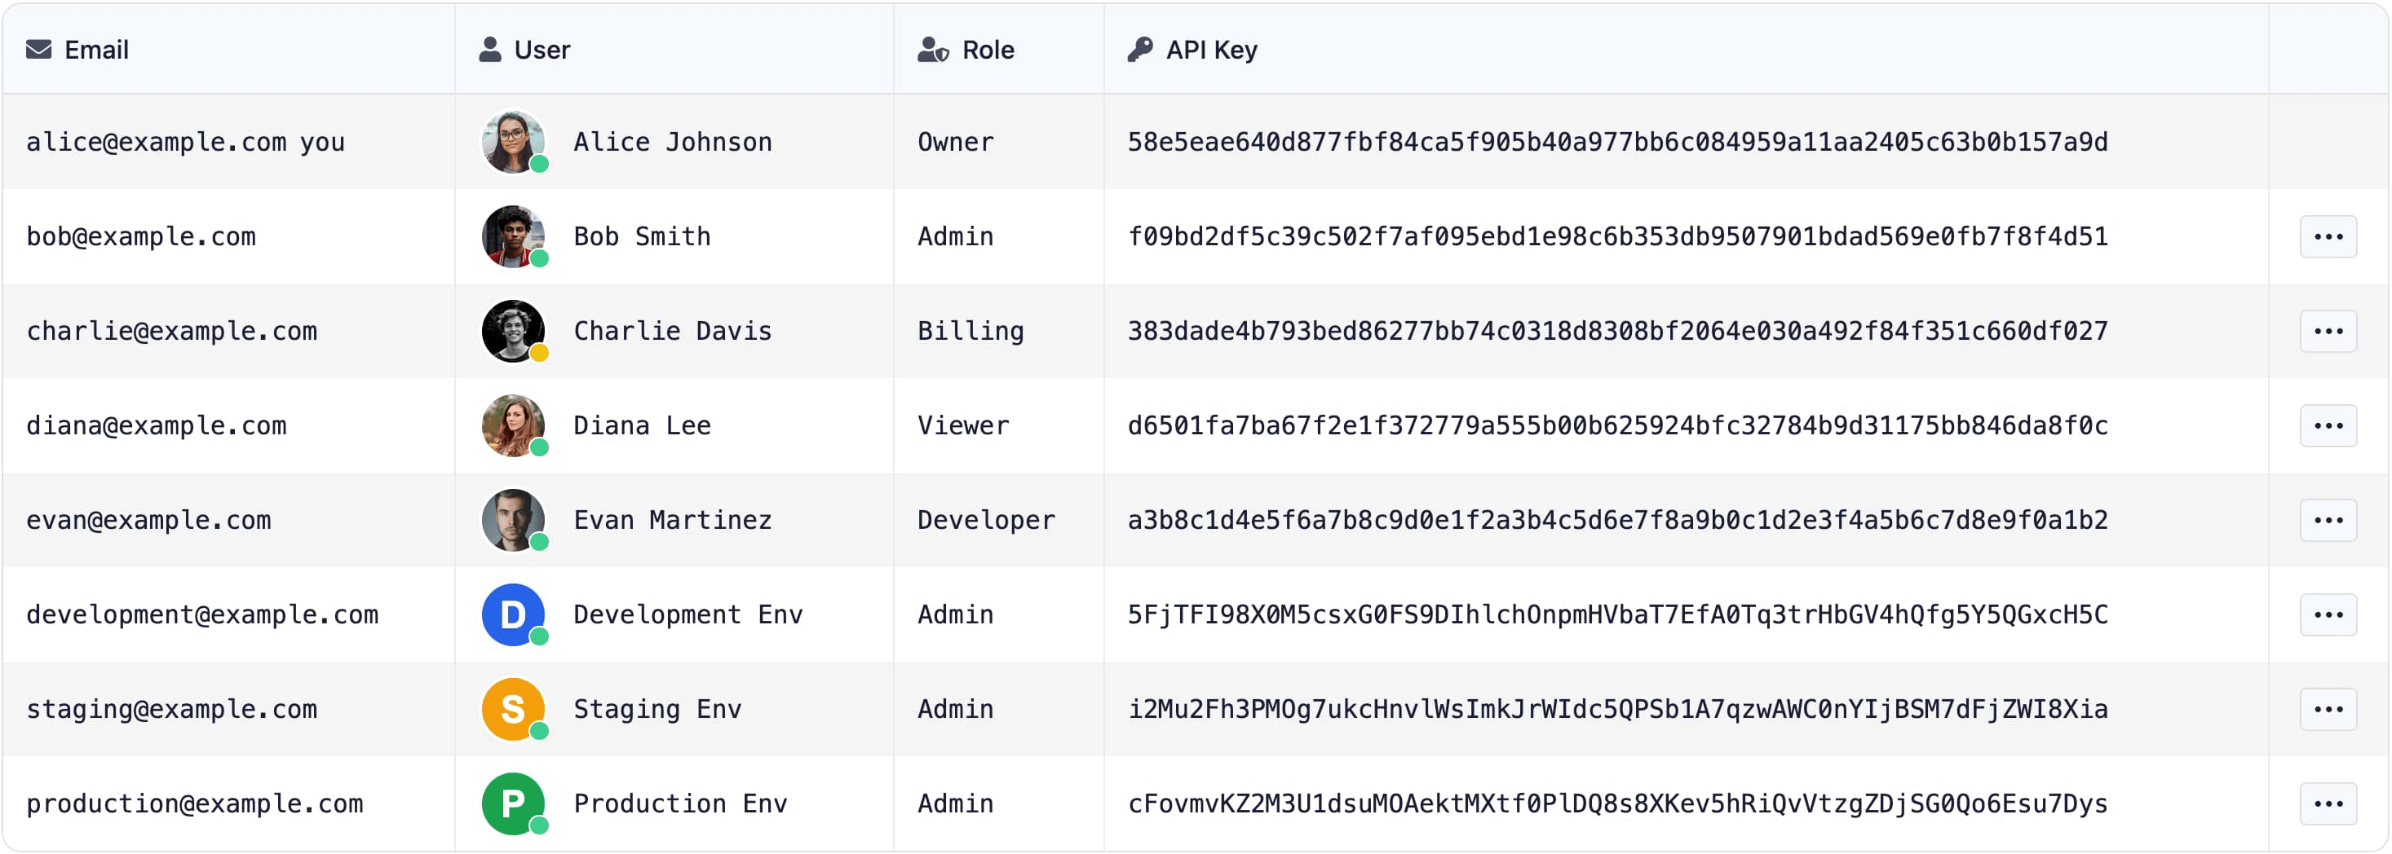Open the options menu for Bob Smith

pyautogui.click(x=2327, y=236)
